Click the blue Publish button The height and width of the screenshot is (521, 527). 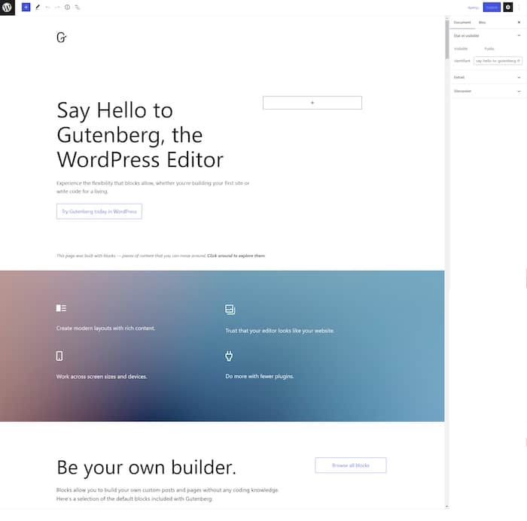click(x=492, y=7)
